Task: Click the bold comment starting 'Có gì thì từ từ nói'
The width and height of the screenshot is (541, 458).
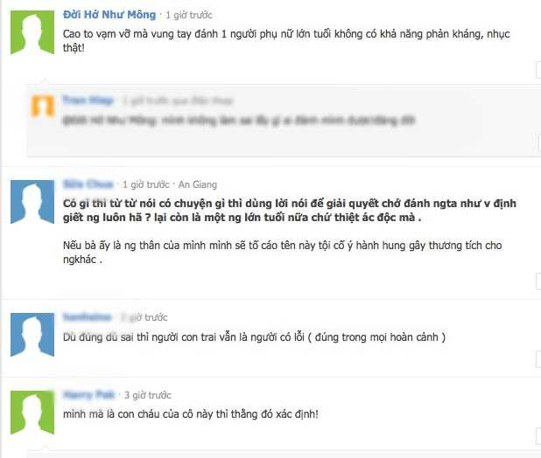Action: click(290, 211)
